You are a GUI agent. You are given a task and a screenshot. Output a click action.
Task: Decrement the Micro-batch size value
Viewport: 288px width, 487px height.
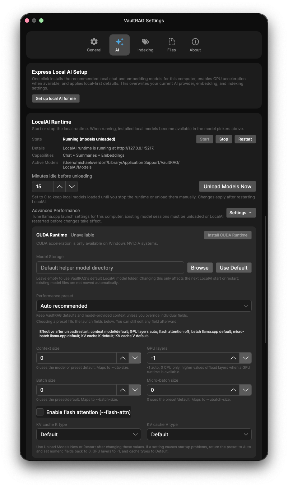pos(246,390)
